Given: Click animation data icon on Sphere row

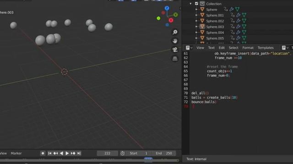Looking at the screenshot, I should coord(226,9).
